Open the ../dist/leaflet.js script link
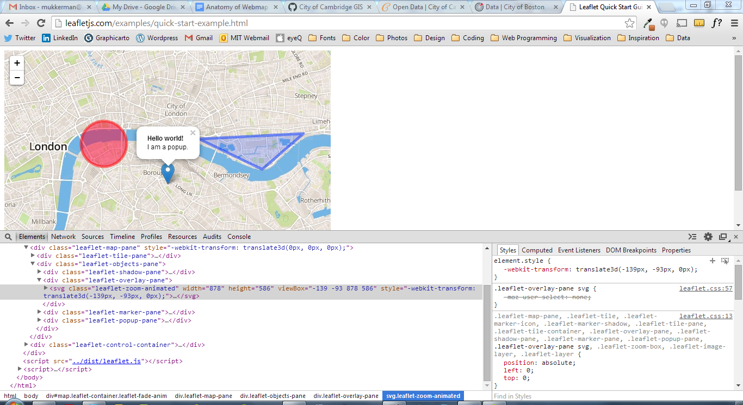The height and width of the screenshot is (405, 743). [x=107, y=361]
